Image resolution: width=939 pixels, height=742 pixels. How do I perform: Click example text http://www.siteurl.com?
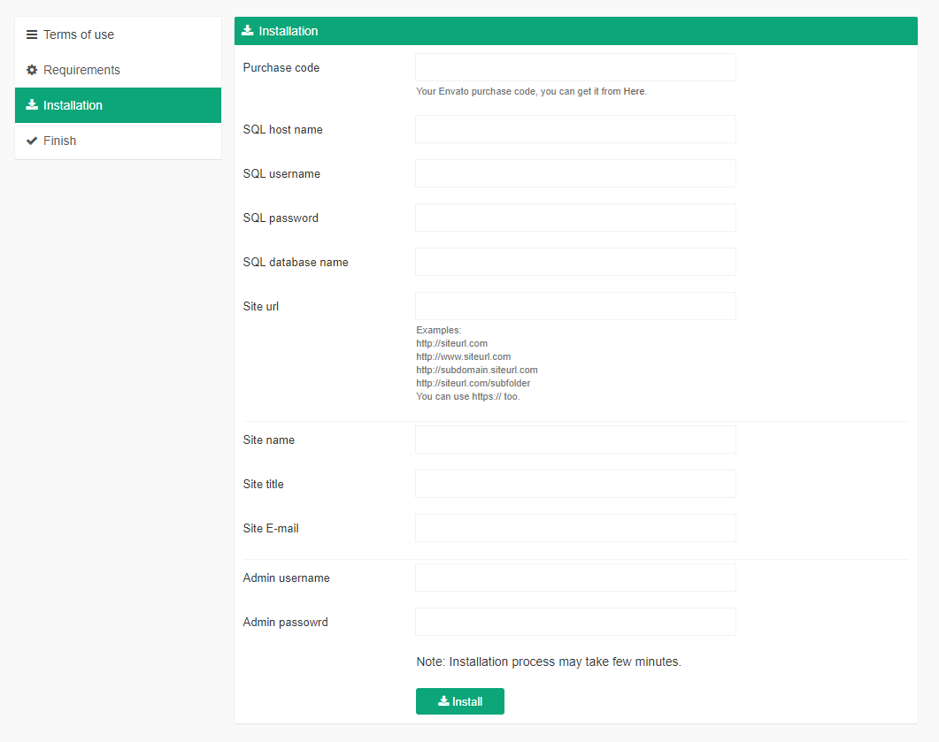[464, 356]
